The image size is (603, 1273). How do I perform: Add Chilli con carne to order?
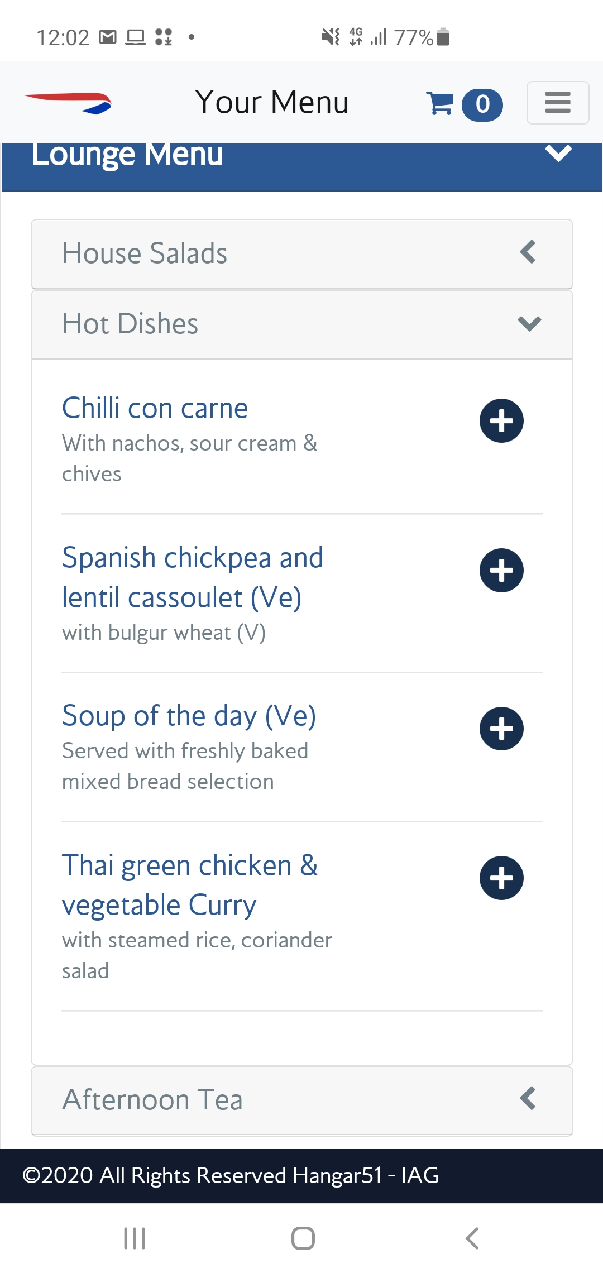(501, 420)
